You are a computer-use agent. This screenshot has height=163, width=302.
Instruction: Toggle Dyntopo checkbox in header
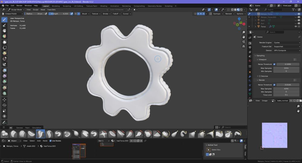click(x=210, y=14)
